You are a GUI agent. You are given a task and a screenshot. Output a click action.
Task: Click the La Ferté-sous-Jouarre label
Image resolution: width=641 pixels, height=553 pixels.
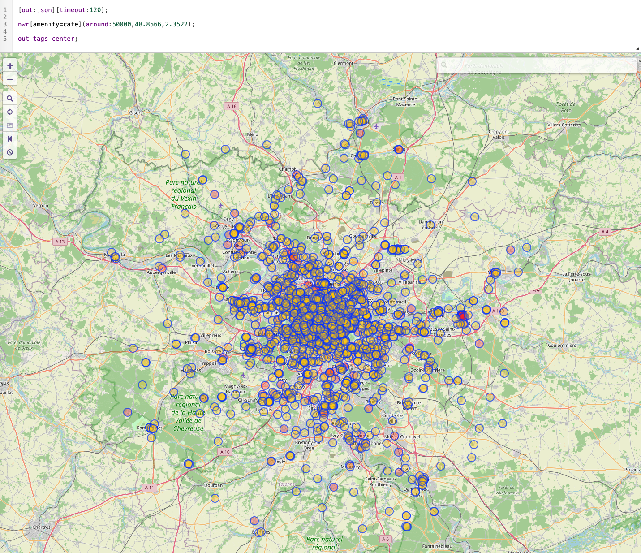577,276
